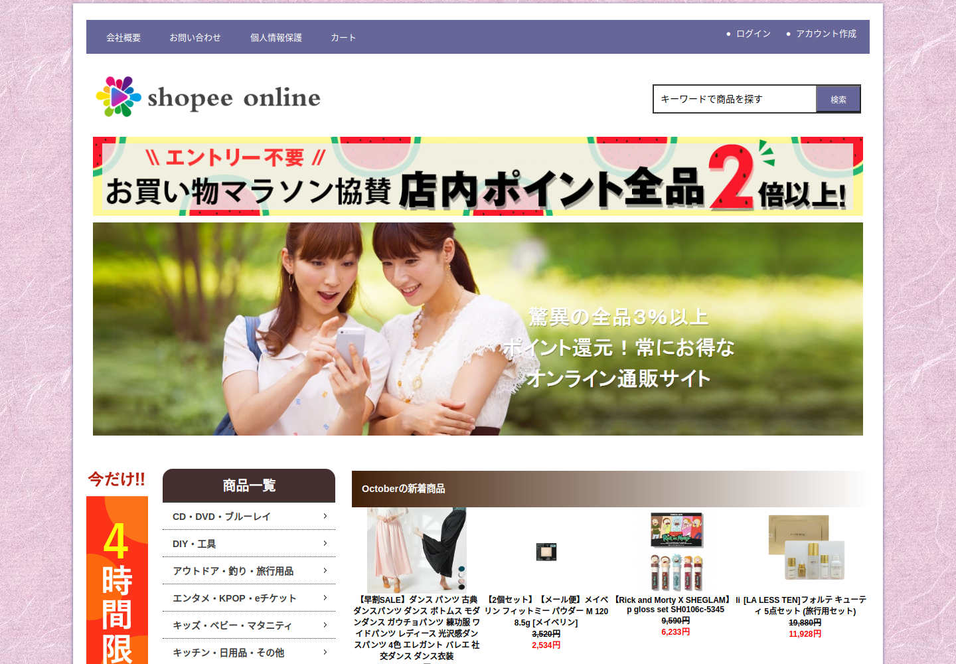Click the shopee online flower logo
Screen dimensions: 956x664
click(x=208, y=97)
